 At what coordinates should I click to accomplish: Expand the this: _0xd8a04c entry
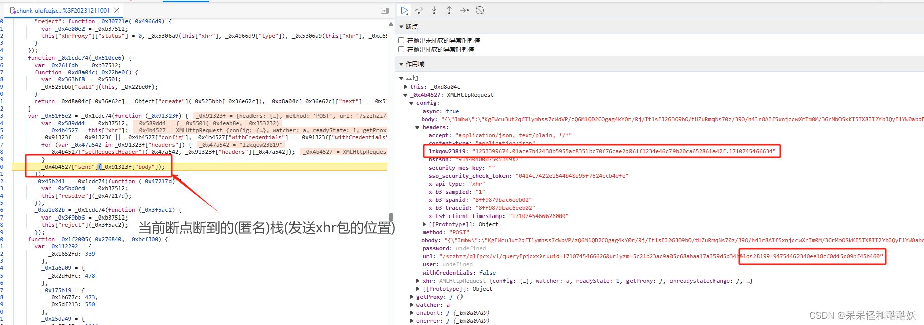point(406,87)
